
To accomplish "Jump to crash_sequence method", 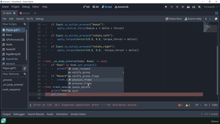I will [11, 90].
